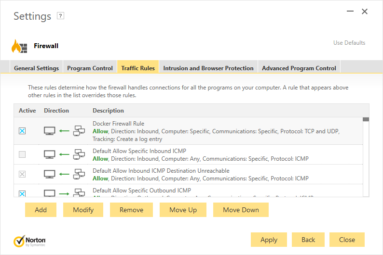Click the rules list scrollbar thumb
Viewport: 383px width, 255px height.
pos(366,119)
